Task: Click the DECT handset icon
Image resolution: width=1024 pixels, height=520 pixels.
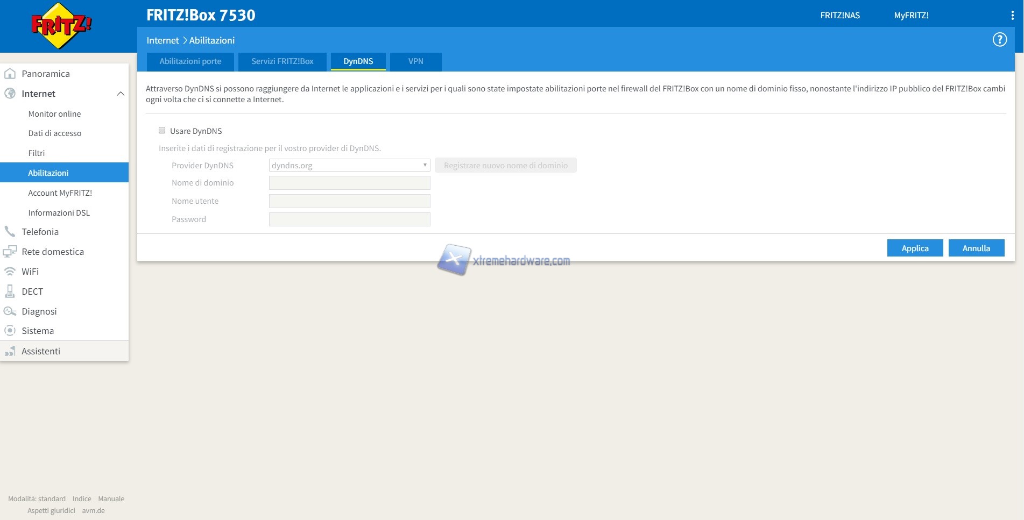Action: pos(10,291)
